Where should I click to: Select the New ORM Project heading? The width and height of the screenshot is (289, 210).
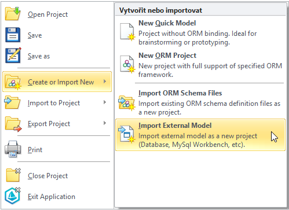pyautogui.click(x=167, y=56)
